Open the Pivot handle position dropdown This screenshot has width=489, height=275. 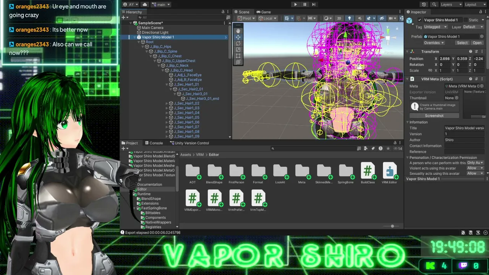click(246, 18)
